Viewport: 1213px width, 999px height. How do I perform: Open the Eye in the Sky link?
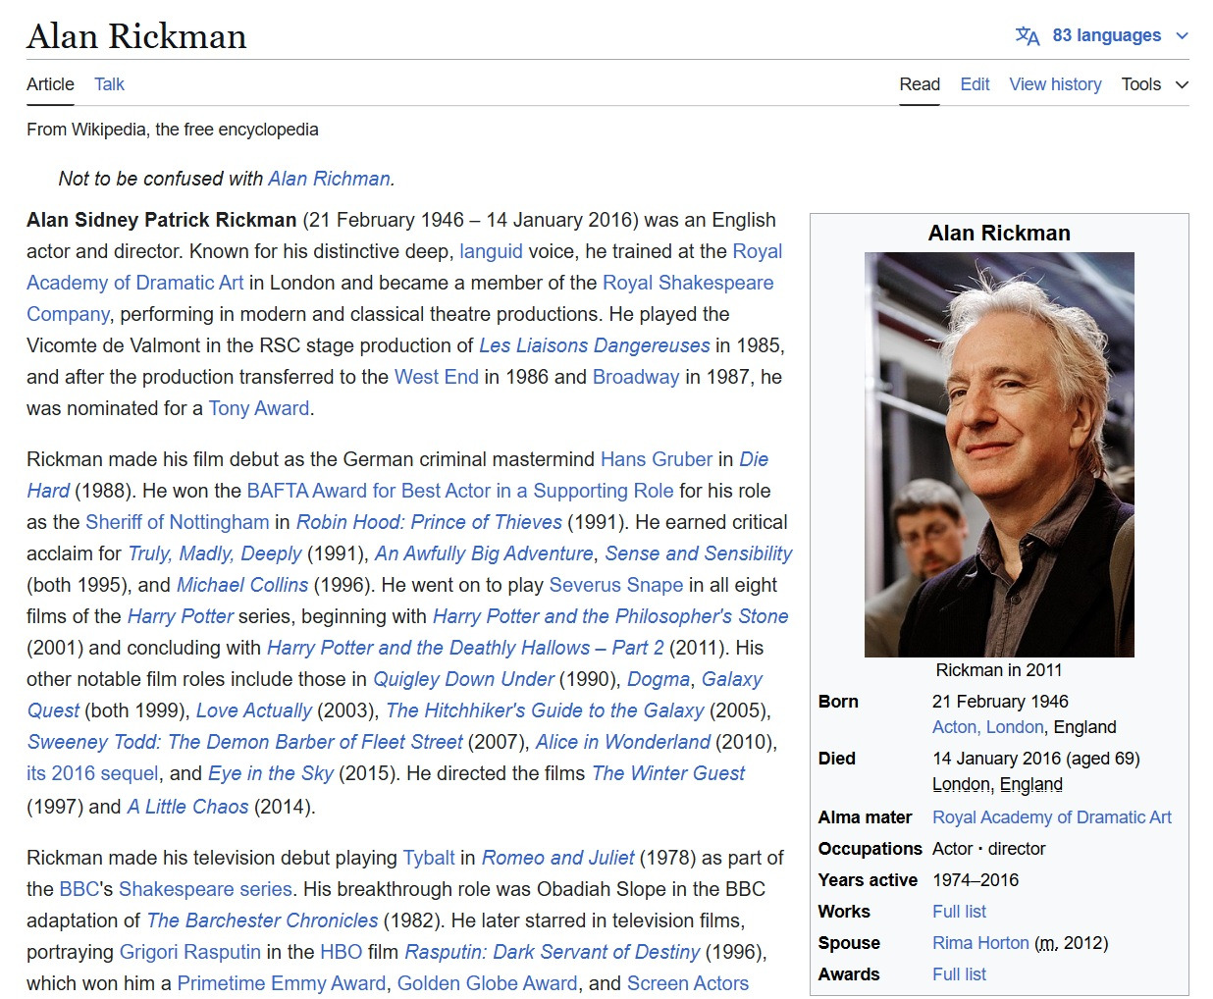(271, 773)
